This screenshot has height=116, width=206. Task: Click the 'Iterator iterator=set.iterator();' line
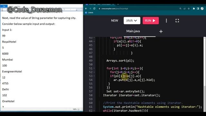pyautogui.click(x=132, y=95)
